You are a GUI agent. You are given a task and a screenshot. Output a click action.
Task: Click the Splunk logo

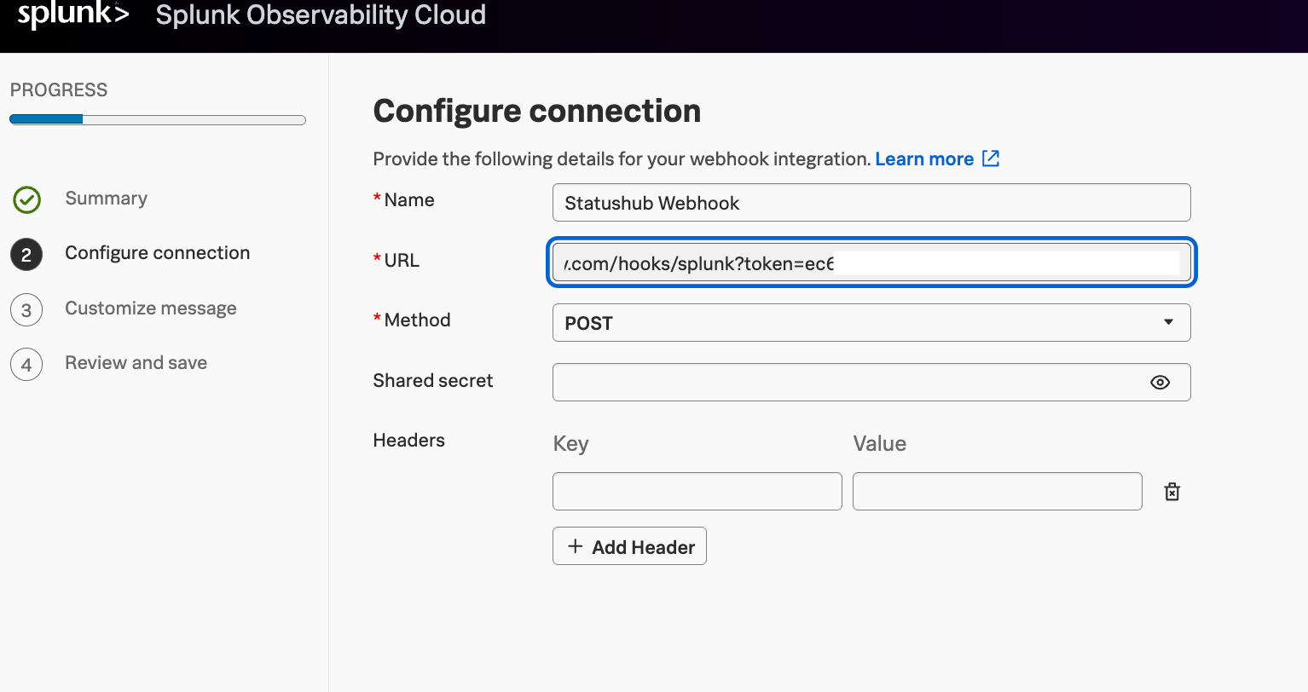click(73, 14)
